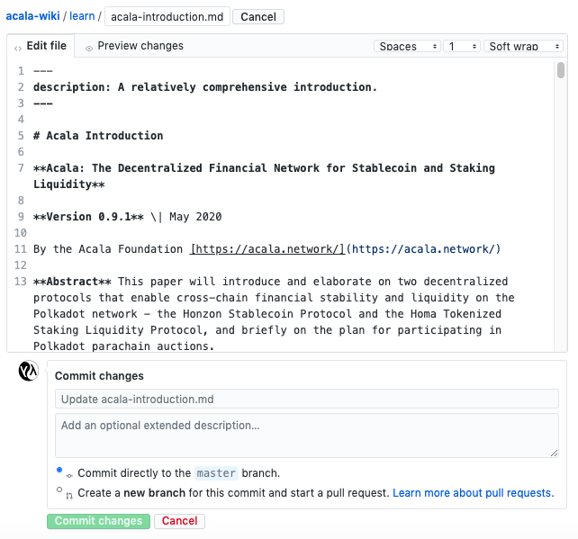Open the Learn more about pull requests link

point(474,493)
